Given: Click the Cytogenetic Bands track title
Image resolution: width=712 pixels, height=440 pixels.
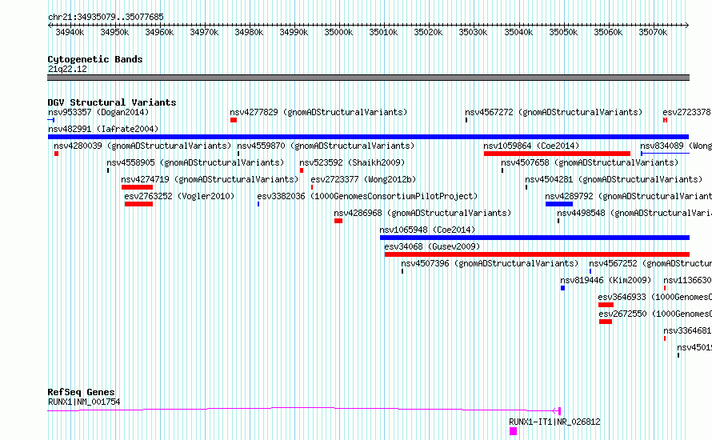Looking at the screenshot, I should click(x=95, y=59).
